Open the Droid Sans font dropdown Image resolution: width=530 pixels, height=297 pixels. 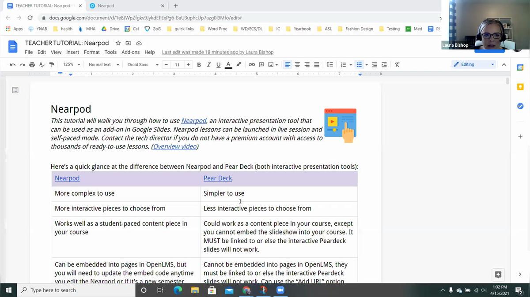point(143,65)
